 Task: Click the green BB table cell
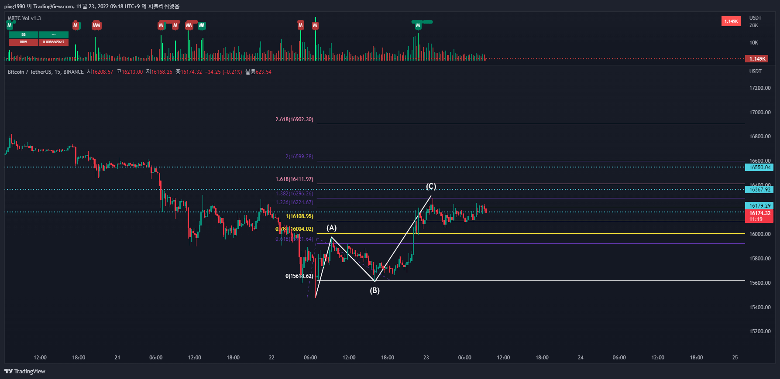(x=24, y=34)
